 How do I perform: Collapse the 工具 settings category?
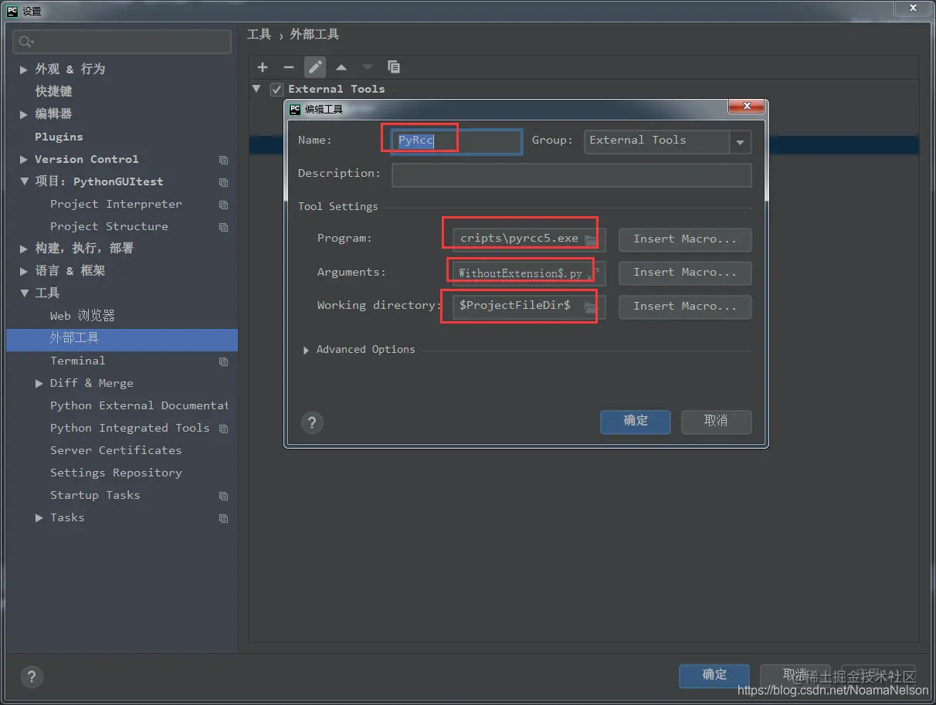(x=24, y=293)
